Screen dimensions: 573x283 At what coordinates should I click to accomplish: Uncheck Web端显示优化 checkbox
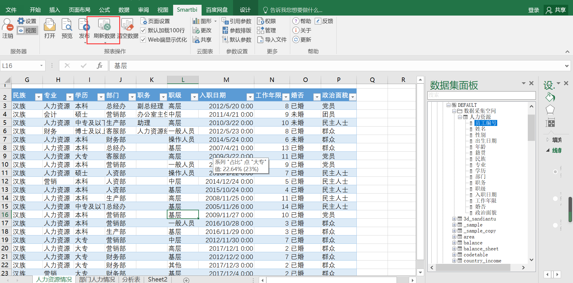[143, 40]
